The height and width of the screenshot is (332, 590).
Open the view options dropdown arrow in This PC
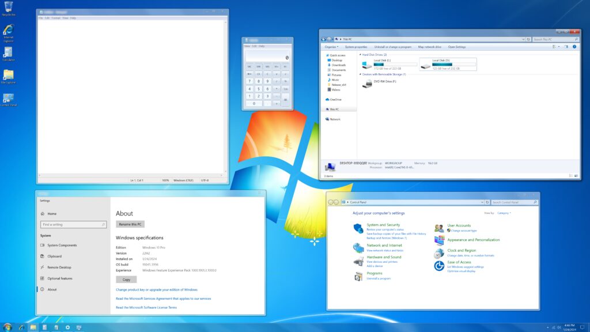(x=559, y=47)
